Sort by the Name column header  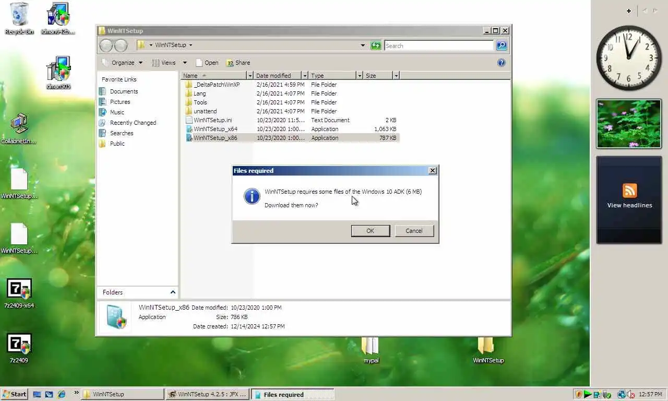(x=213, y=76)
